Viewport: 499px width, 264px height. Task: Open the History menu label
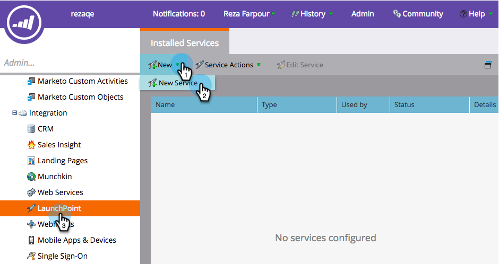[313, 14]
